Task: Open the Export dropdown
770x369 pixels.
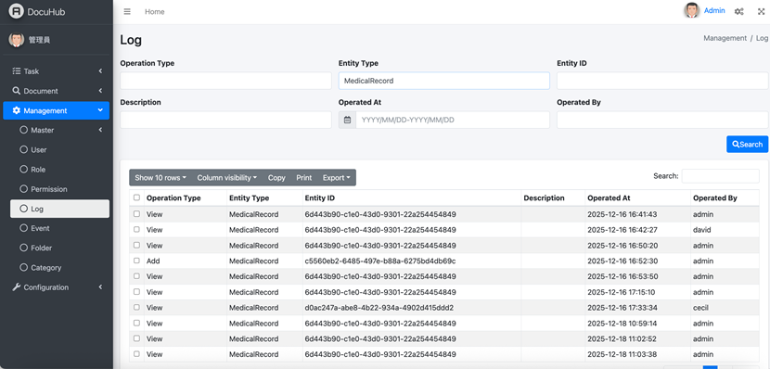Action: coord(337,178)
